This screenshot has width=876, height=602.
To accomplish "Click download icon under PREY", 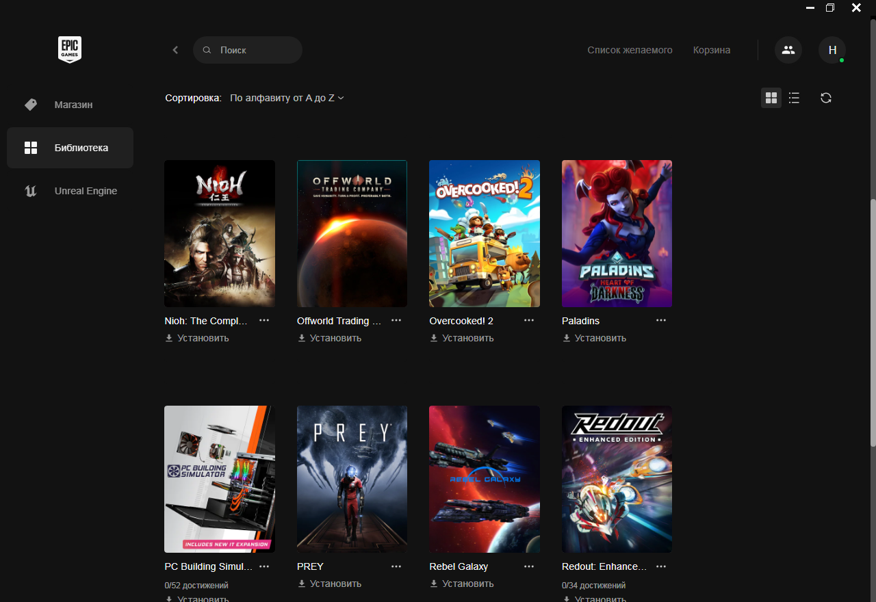I will click(x=301, y=584).
